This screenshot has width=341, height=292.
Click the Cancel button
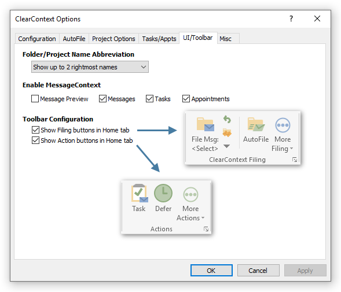(x=258, y=270)
